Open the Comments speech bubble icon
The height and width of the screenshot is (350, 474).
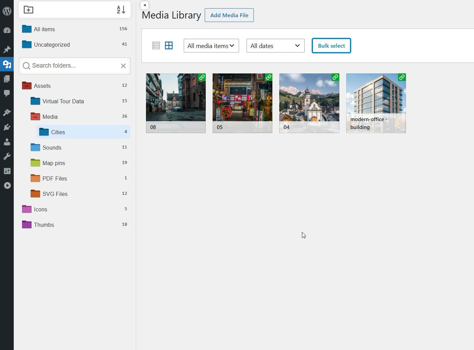click(7, 93)
